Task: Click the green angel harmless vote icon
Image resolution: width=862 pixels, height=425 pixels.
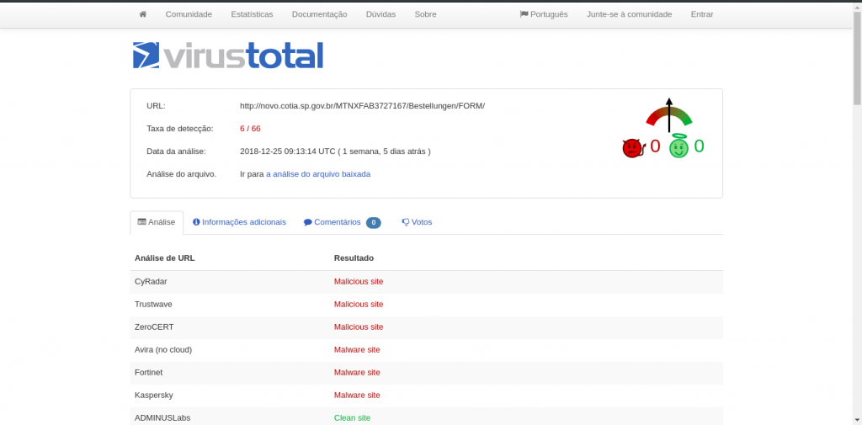Action: (679, 147)
